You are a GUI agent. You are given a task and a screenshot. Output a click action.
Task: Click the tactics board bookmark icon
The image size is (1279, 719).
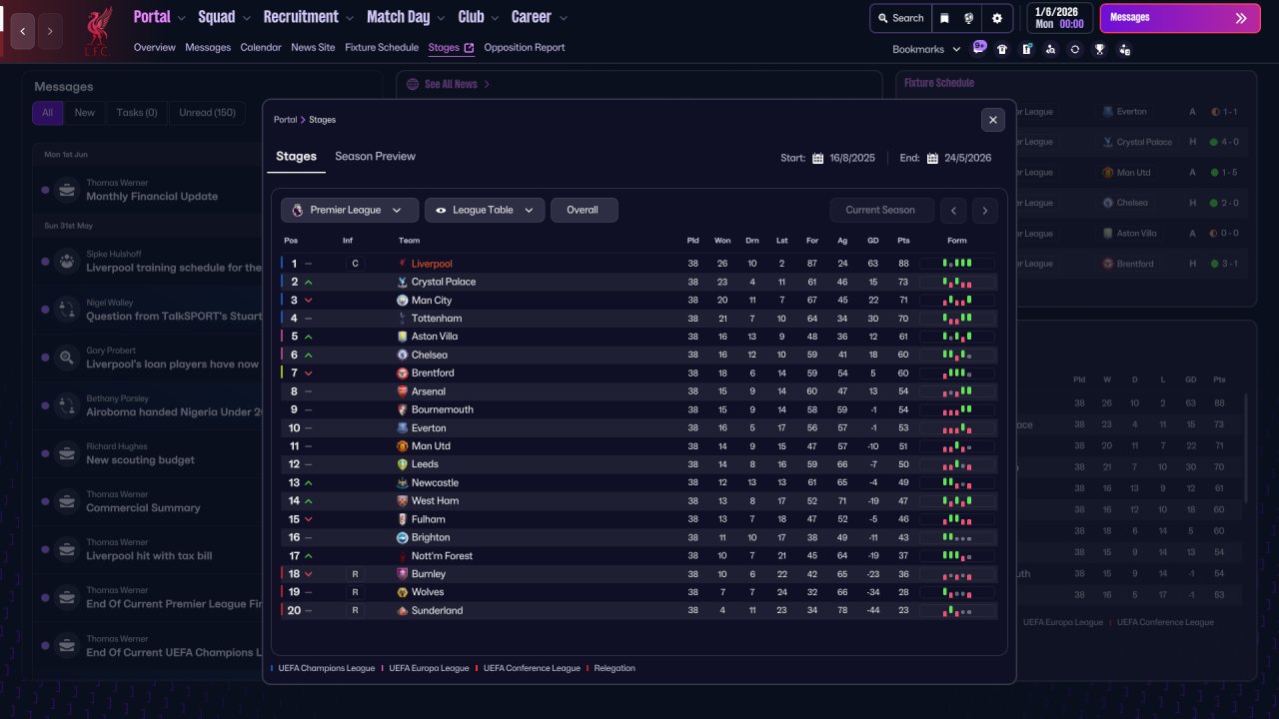1026,49
